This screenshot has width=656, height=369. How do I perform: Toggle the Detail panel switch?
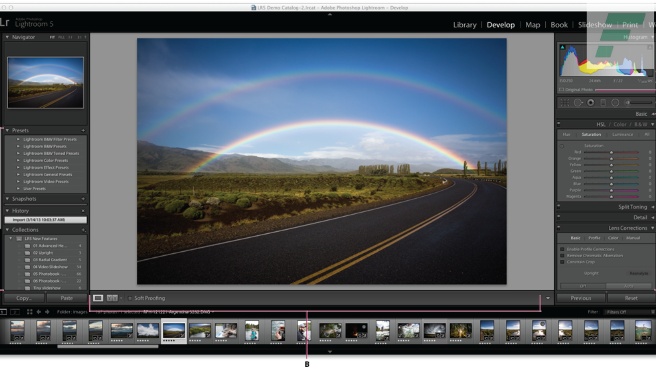(x=559, y=217)
